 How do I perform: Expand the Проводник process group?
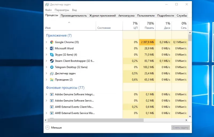(x=46, y=80)
